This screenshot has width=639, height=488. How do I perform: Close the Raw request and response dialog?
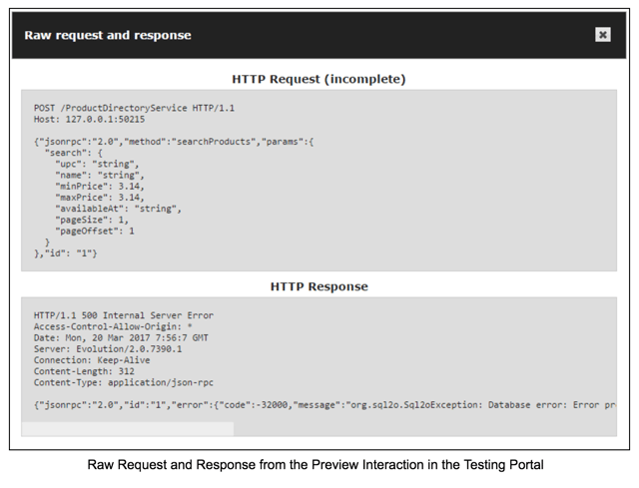pyautogui.click(x=603, y=35)
